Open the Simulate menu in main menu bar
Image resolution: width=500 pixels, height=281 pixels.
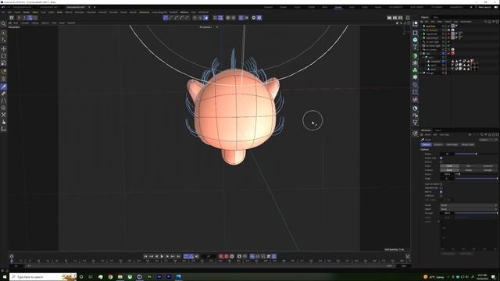click(113, 12)
